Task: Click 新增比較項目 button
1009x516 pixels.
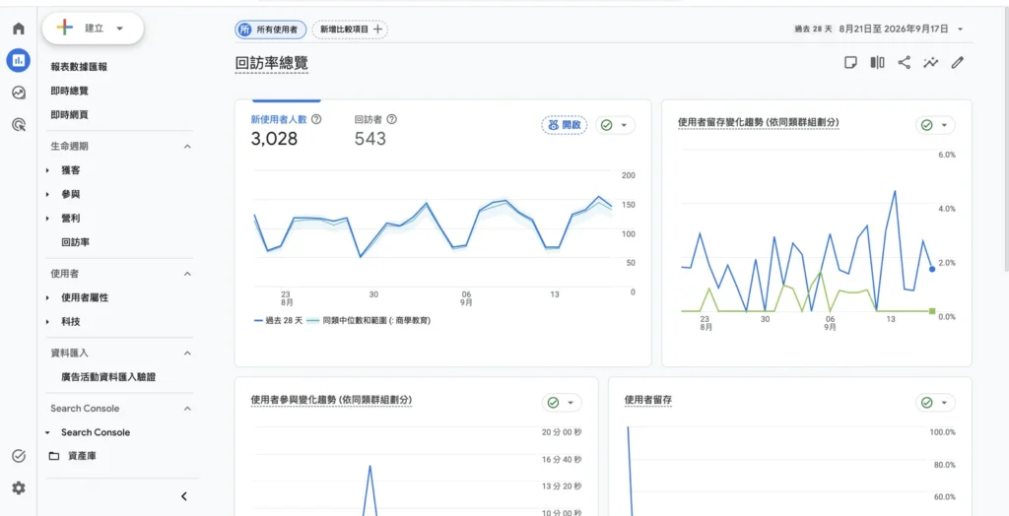Action: (350, 29)
